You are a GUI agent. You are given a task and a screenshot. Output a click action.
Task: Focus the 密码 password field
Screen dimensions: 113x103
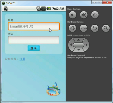pyautogui.click(x=34, y=40)
